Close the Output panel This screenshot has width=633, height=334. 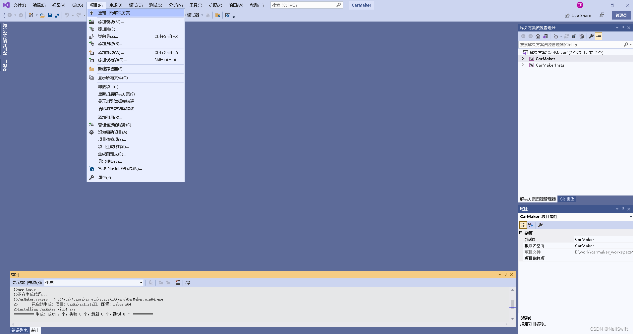click(511, 274)
